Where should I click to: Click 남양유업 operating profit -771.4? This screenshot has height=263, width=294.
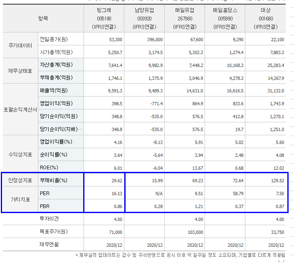pos(156,104)
